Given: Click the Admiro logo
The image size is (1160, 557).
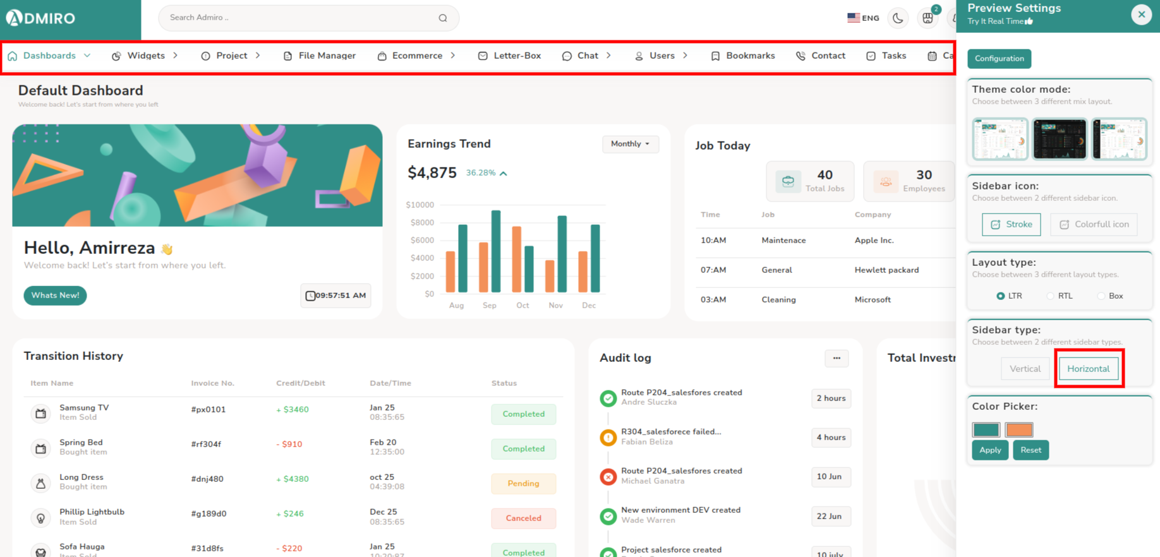Looking at the screenshot, I should 41,18.
